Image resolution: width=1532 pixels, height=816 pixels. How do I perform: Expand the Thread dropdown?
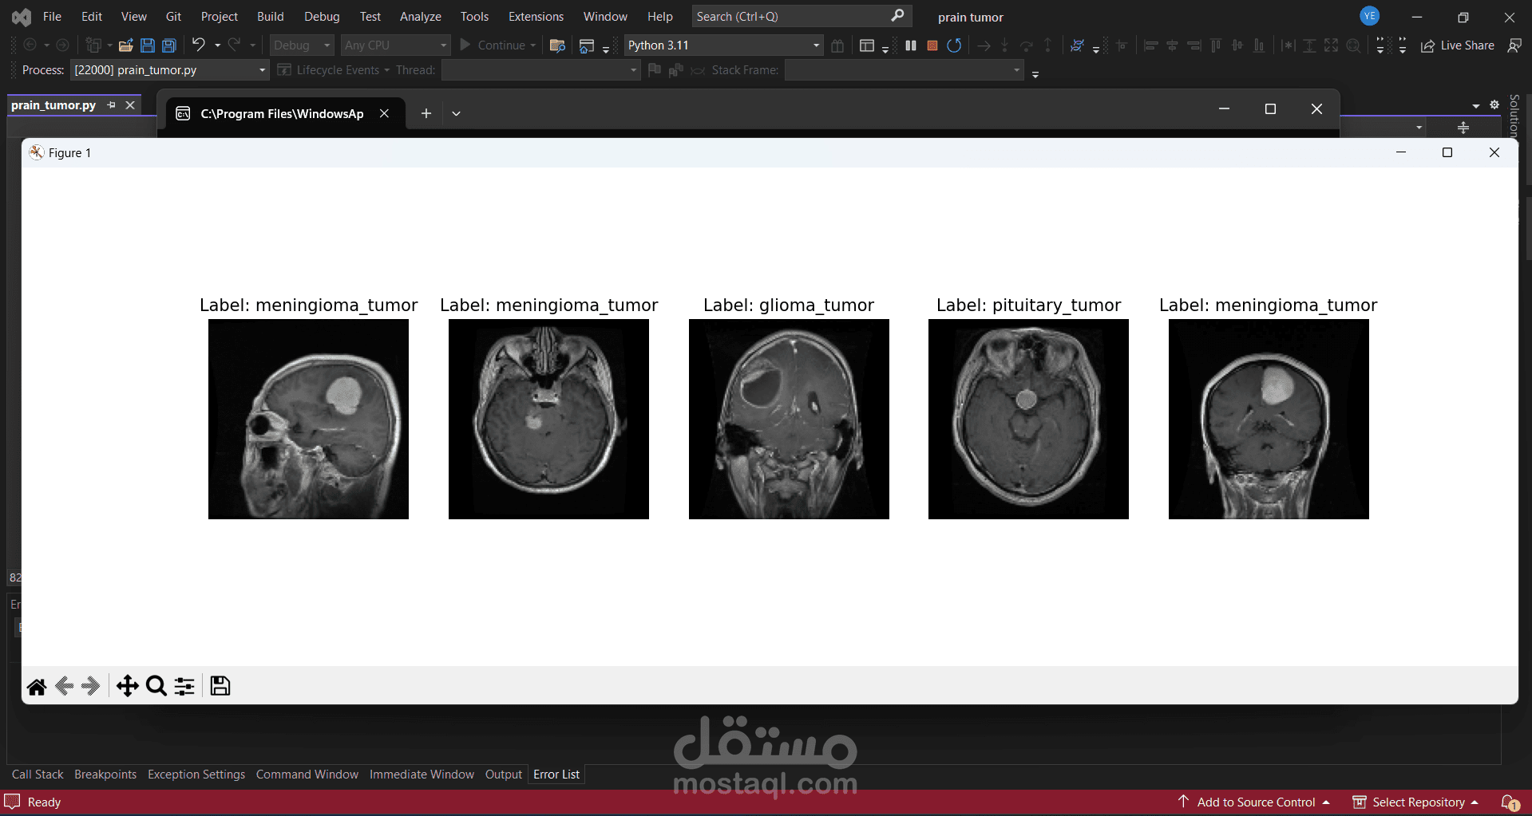click(x=541, y=70)
